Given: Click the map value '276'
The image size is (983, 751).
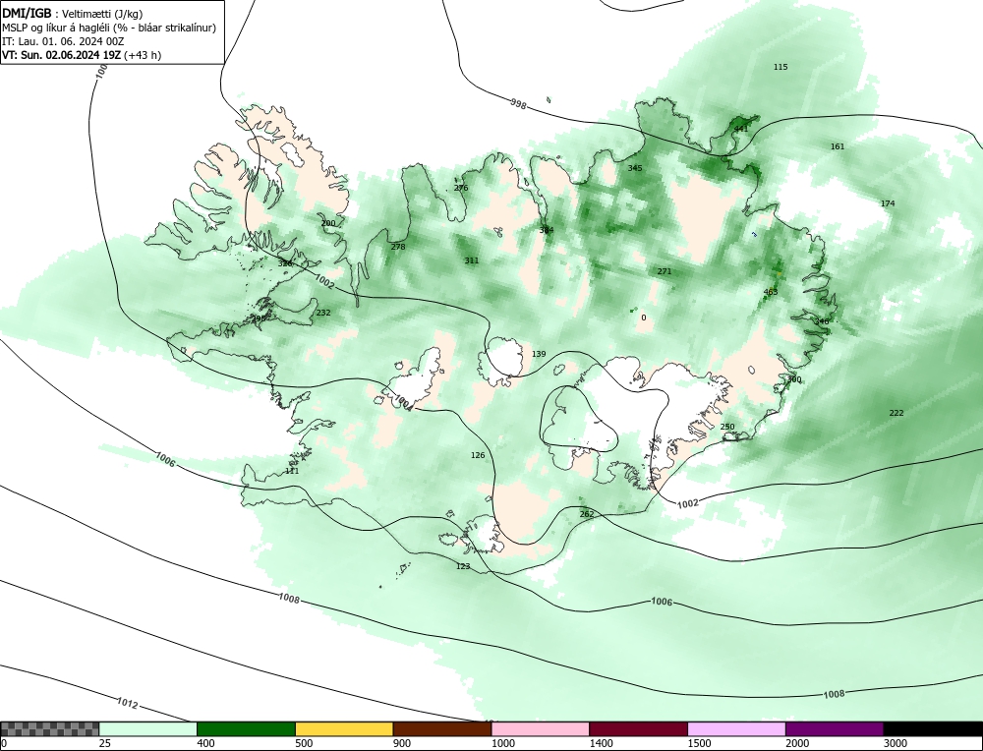Looking at the screenshot, I should coord(461,188).
